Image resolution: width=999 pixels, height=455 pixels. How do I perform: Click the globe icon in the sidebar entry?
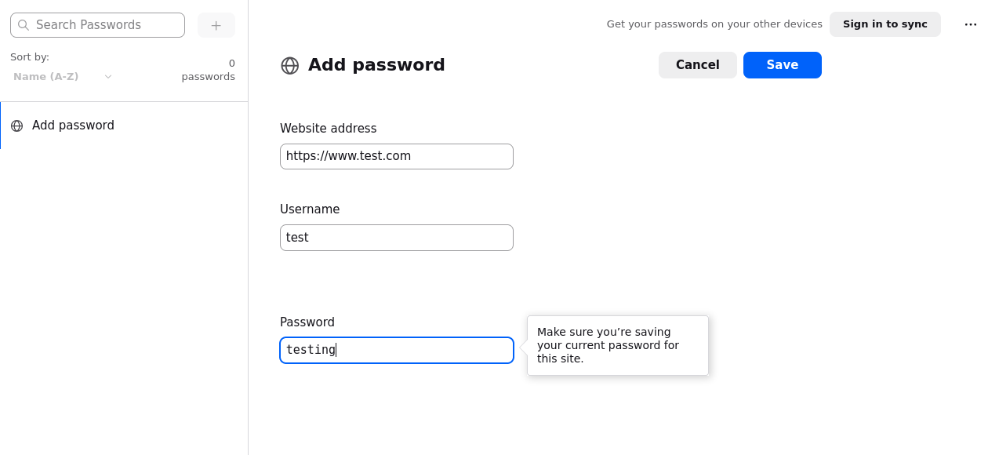(17, 126)
